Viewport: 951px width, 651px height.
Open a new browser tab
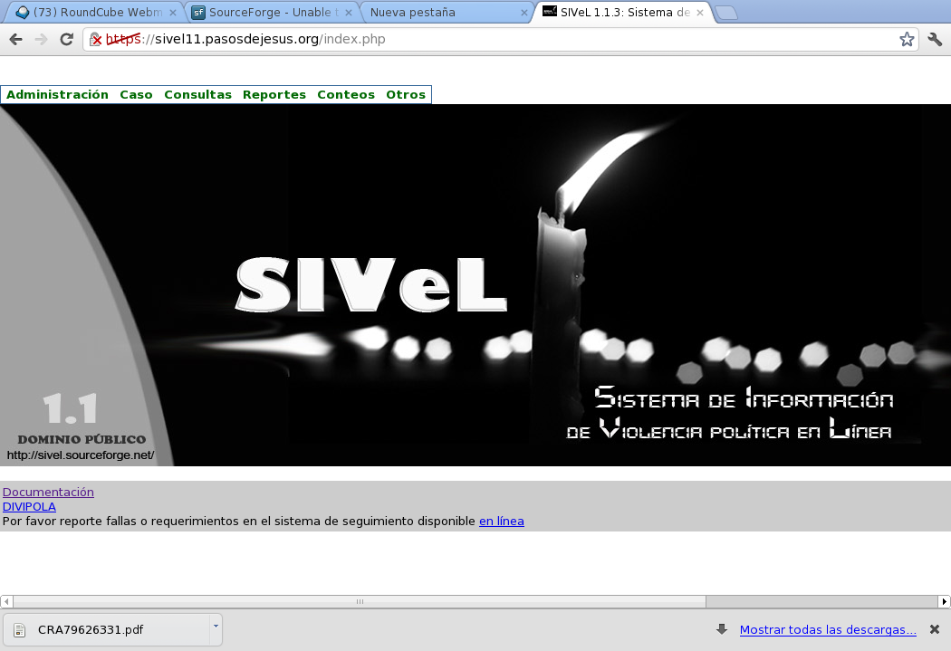[x=725, y=13]
